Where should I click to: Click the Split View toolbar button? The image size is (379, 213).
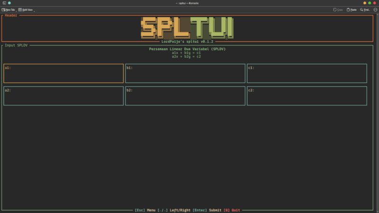[26, 9]
